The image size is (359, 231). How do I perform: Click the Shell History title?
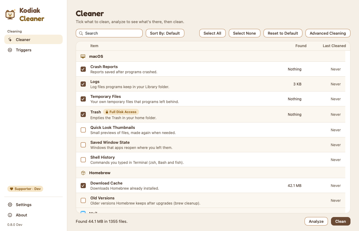pos(102,157)
